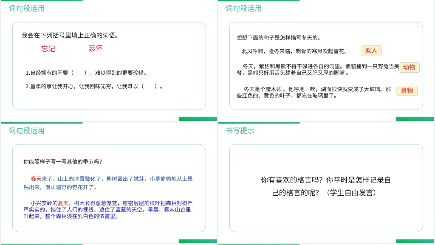
Task: Click the 动物 label
Action: point(409,67)
